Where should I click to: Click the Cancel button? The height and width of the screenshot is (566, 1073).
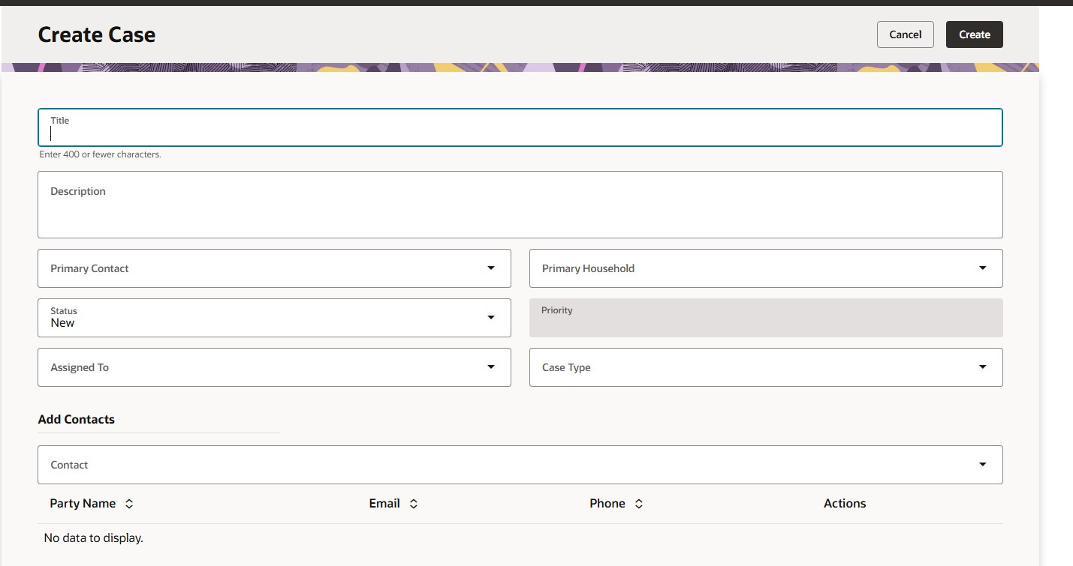[x=905, y=34]
